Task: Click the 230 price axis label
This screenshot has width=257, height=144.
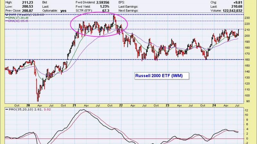Action: [x=247, y=18]
